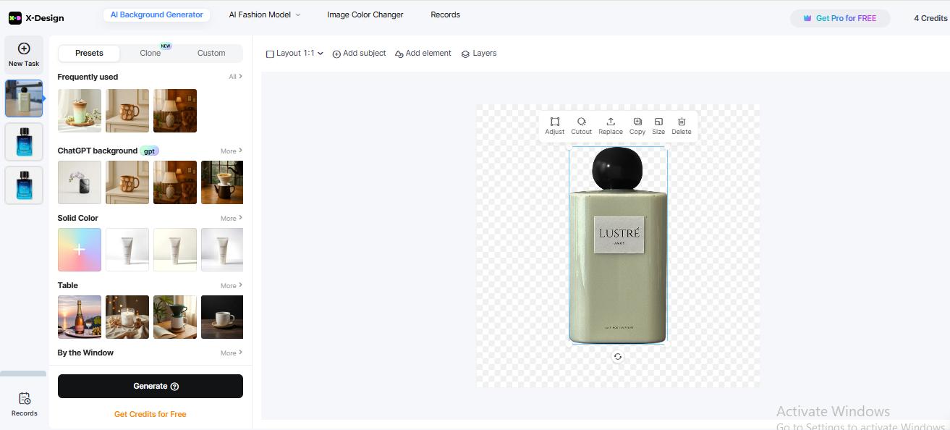Start a New Task
950x430 pixels.
click(x=24, y=55)
